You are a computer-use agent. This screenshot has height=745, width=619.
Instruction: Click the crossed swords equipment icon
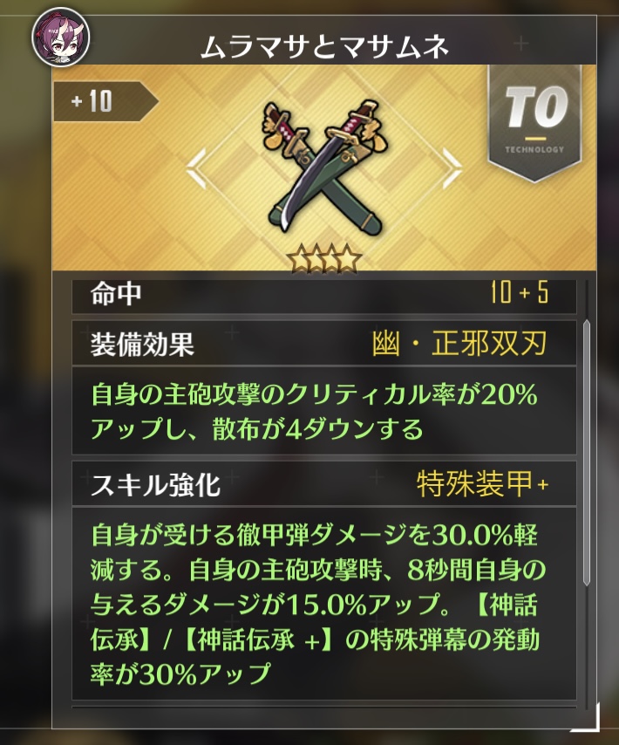point(324,165)
